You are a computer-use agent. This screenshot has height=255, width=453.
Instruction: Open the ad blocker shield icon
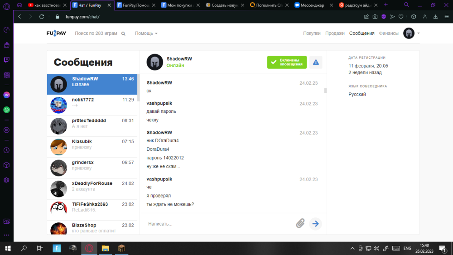[384, 17]
